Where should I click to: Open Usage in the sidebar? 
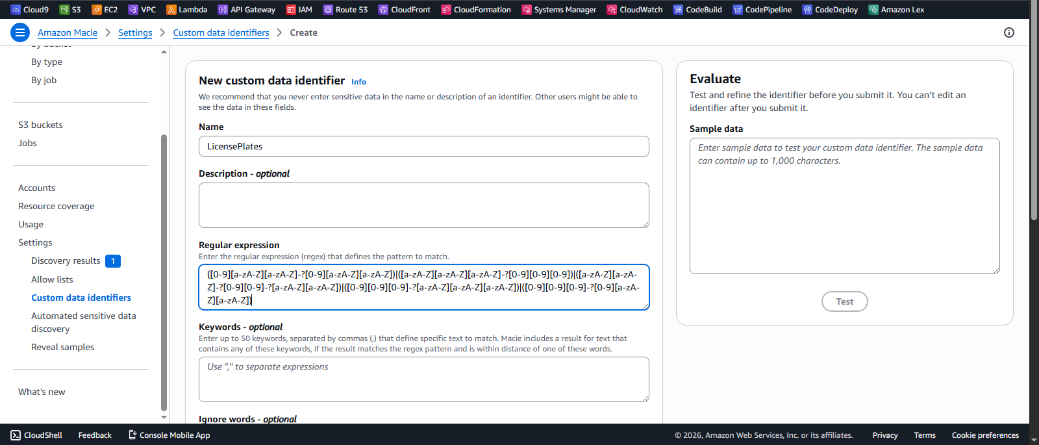(x=31, y=224)
